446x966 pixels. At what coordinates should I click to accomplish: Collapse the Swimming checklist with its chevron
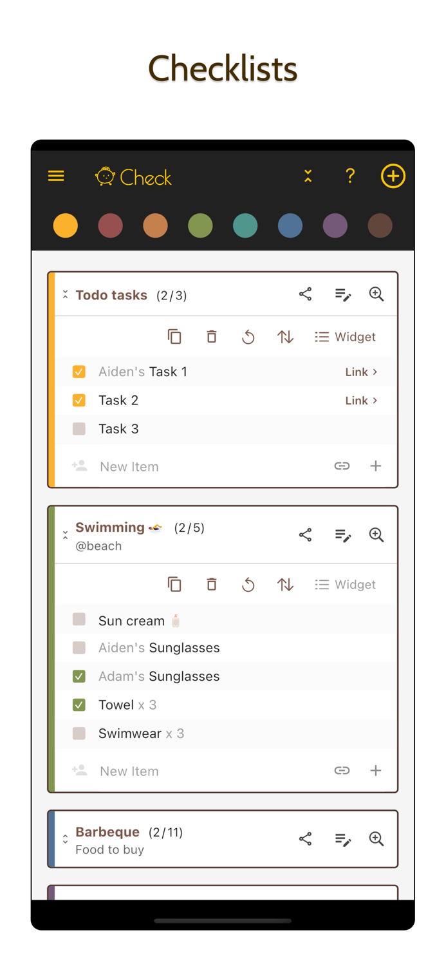65,534
